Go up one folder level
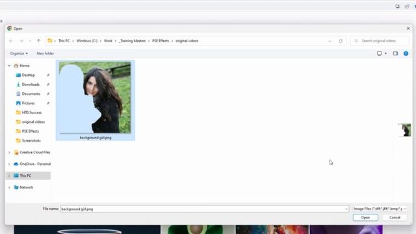 coord(39,41)
